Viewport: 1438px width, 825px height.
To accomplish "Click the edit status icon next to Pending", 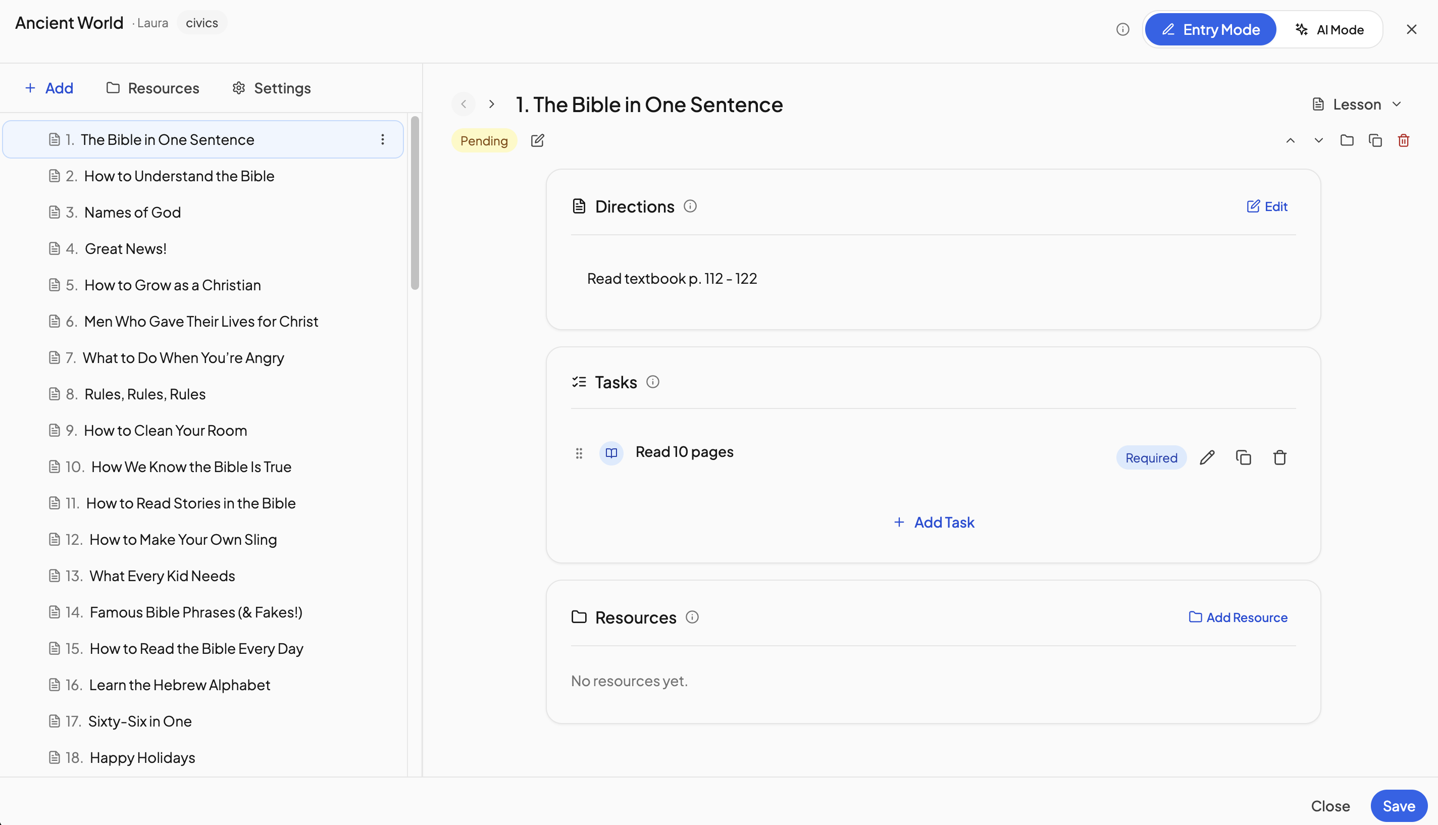I will pyautogui.click(x=537, y=140).
